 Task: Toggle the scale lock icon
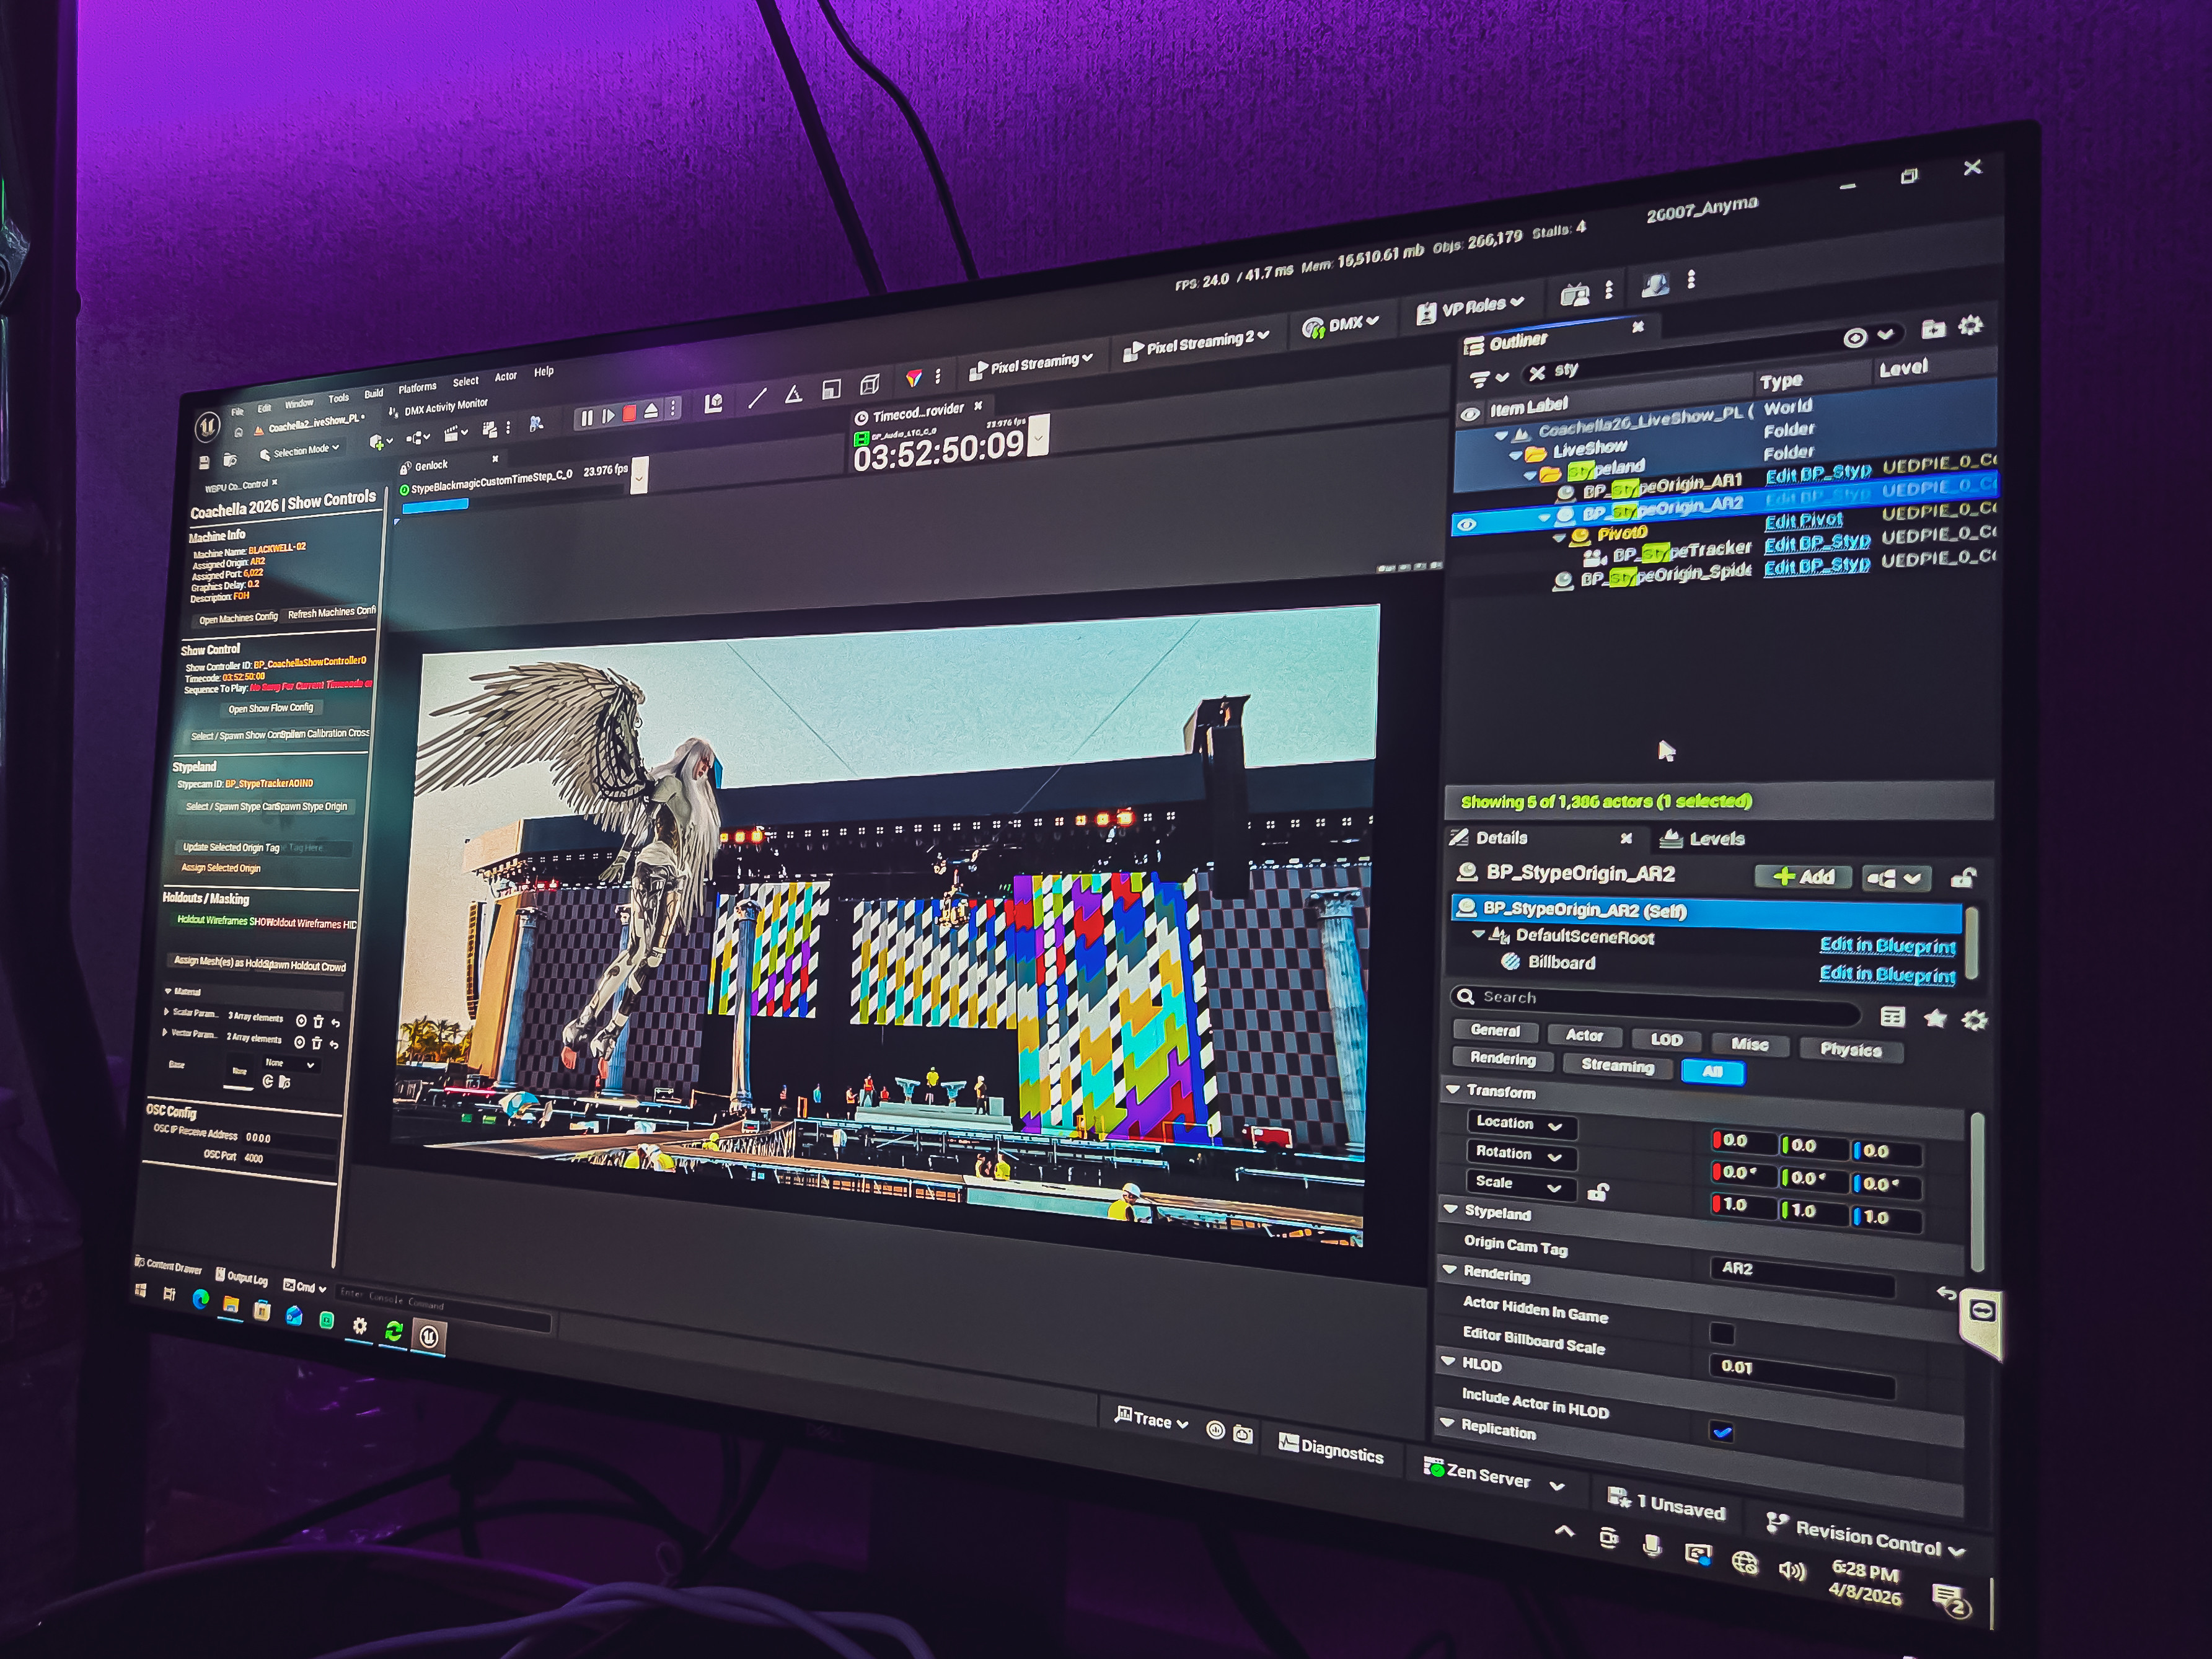(1597, 1192)
